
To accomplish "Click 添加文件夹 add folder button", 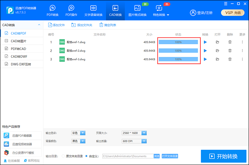I will pyautogui.click(x=82, y=25).
